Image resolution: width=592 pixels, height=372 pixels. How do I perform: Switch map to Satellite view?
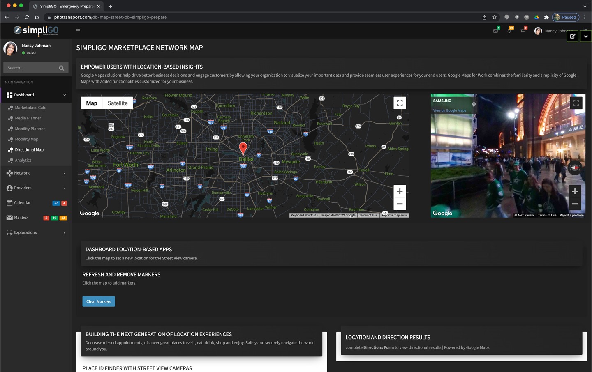tap(118, 103)
